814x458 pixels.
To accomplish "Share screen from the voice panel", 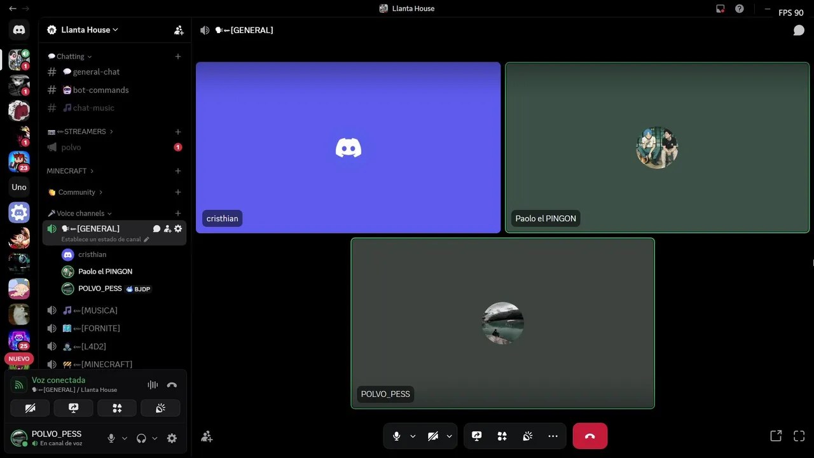I will coord(74,408).
